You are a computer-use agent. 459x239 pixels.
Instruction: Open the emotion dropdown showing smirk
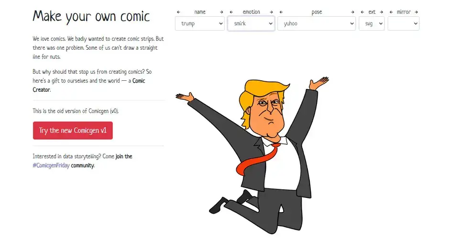coord(251,23)
